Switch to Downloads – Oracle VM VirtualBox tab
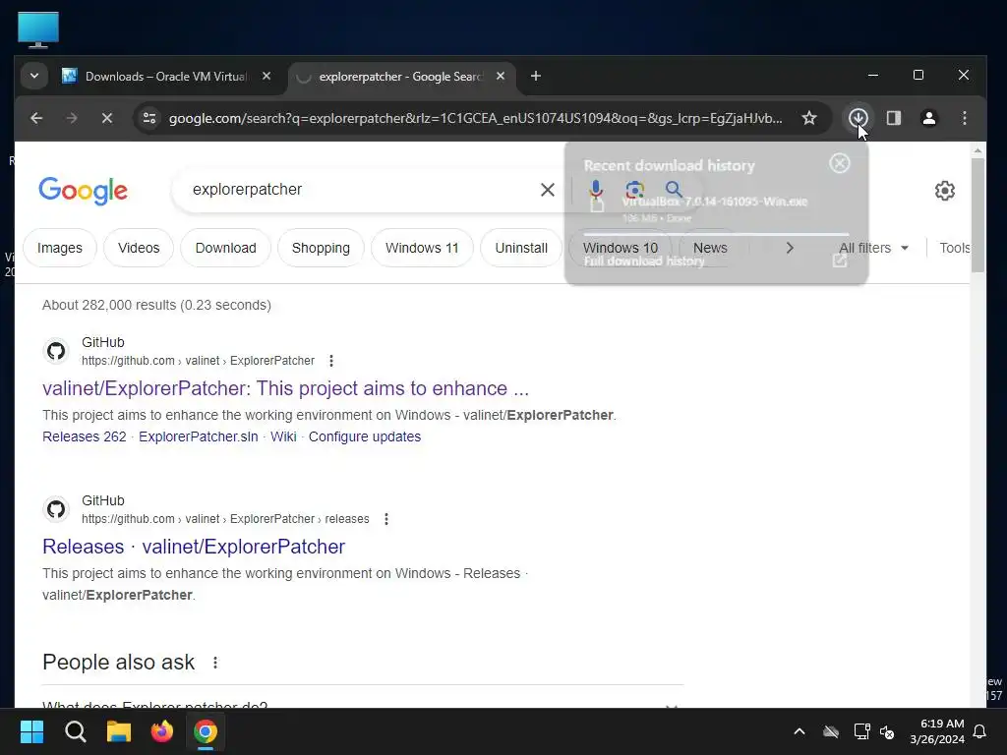Screen dimensions: 1007x755 click(167, 77)
